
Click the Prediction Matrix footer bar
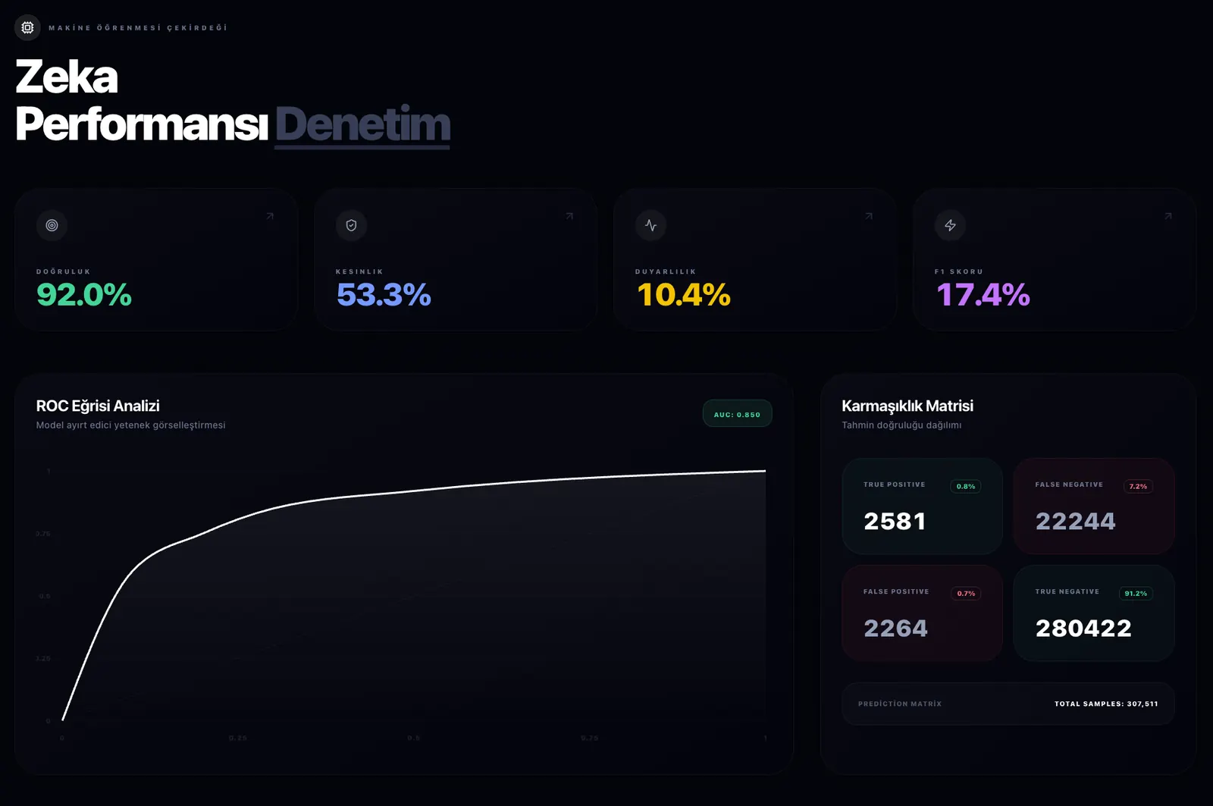pyautogui.click(x=1008, y=704)
